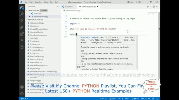Open editor More Actions ellipsis
Image resolution: width=179 pixels, height=100 pixels.
click(157, 7)
